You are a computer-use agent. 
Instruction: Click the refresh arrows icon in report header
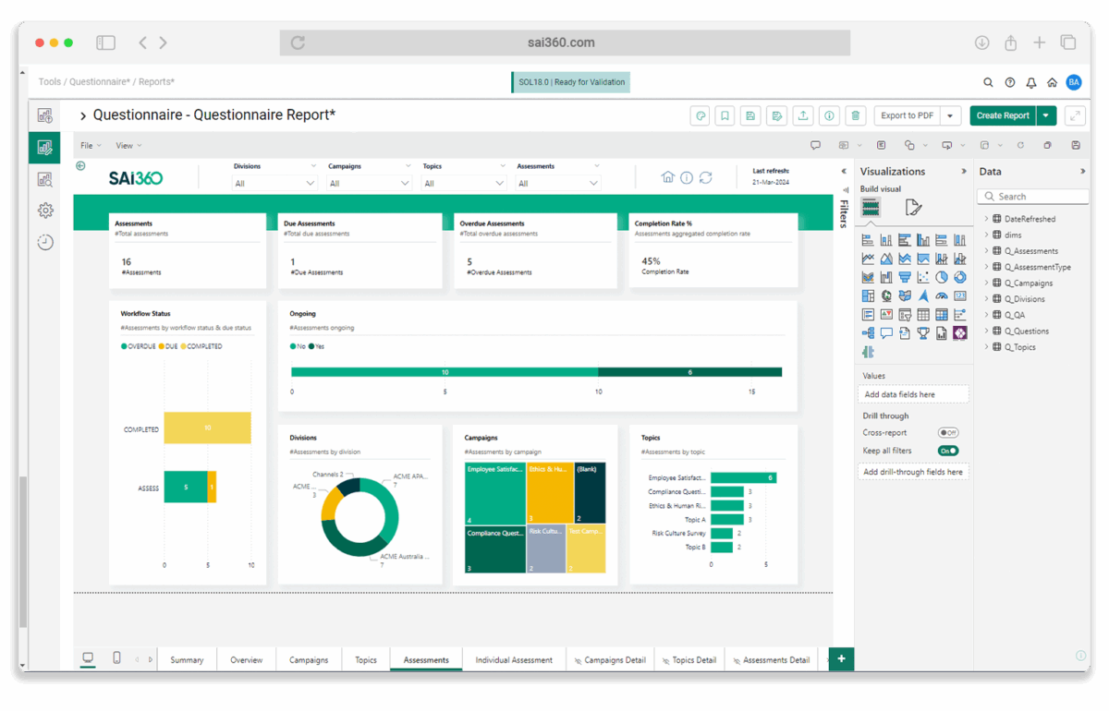click(x=706, y=177)
